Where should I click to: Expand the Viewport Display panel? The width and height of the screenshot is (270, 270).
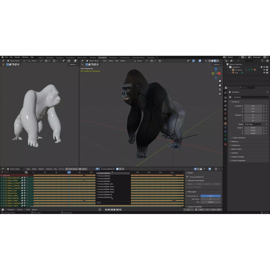coord(238,157)
